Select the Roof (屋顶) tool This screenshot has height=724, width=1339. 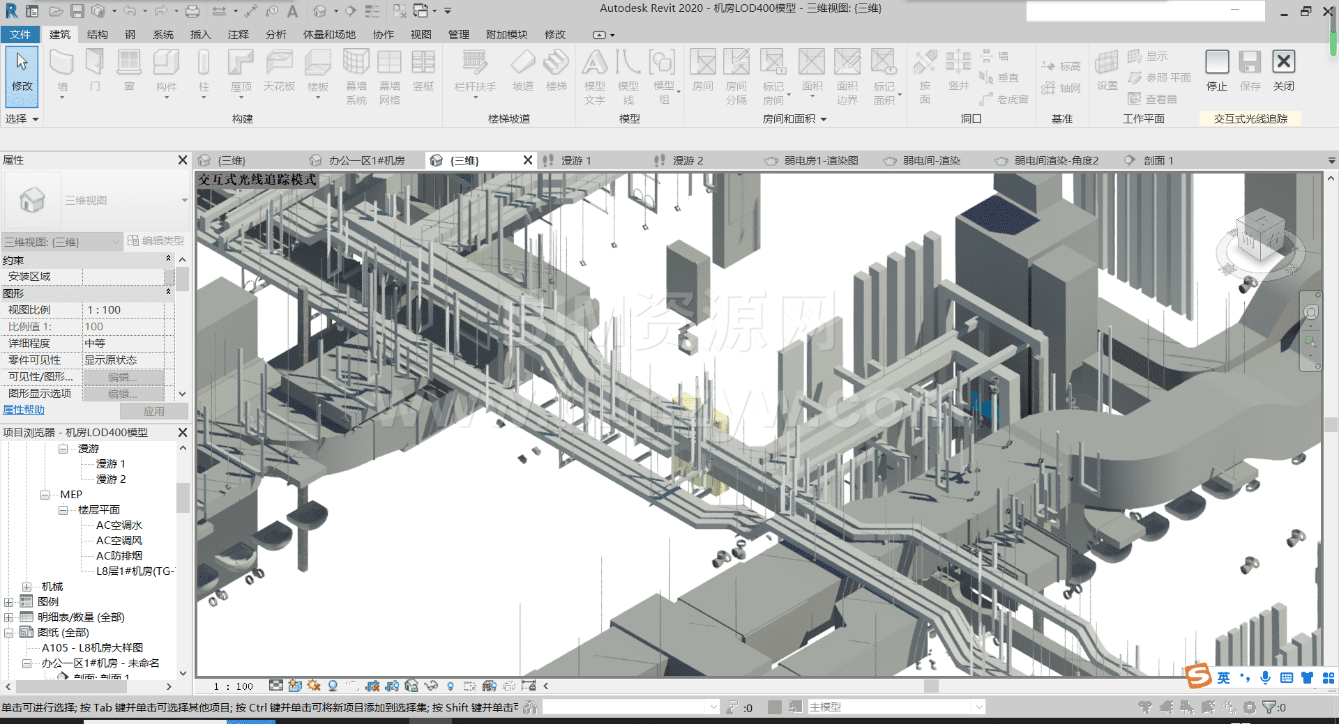(x=241, y=72)
